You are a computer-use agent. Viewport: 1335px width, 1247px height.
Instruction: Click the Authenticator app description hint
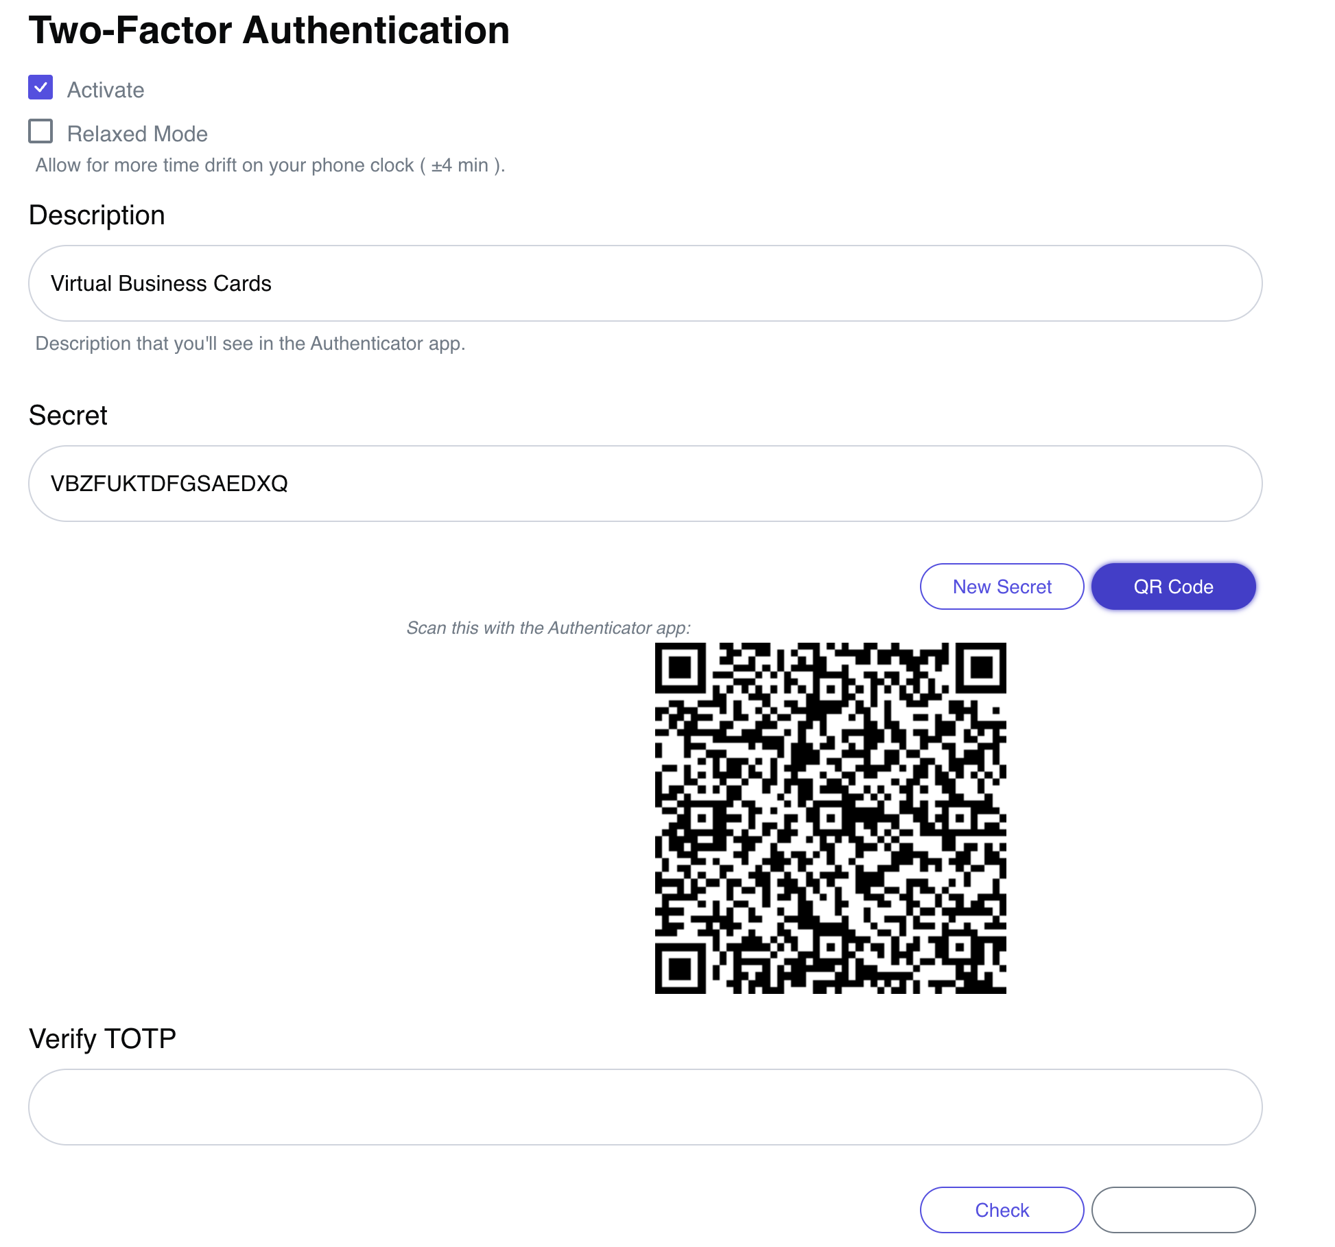tap(250, 344)
